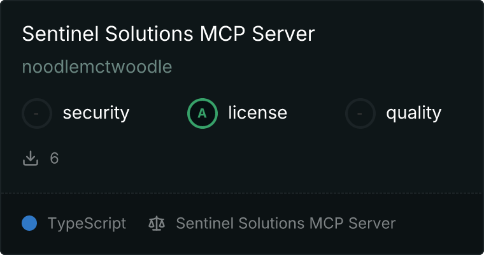Click the footer license name text
Screen dimensions: 484x255
click(x=286, y=223)
